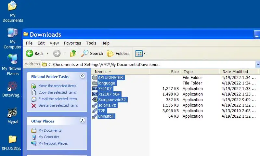
Task: Select the Scmpoo-win32 application icon
Action: click(x=95, y=99)
